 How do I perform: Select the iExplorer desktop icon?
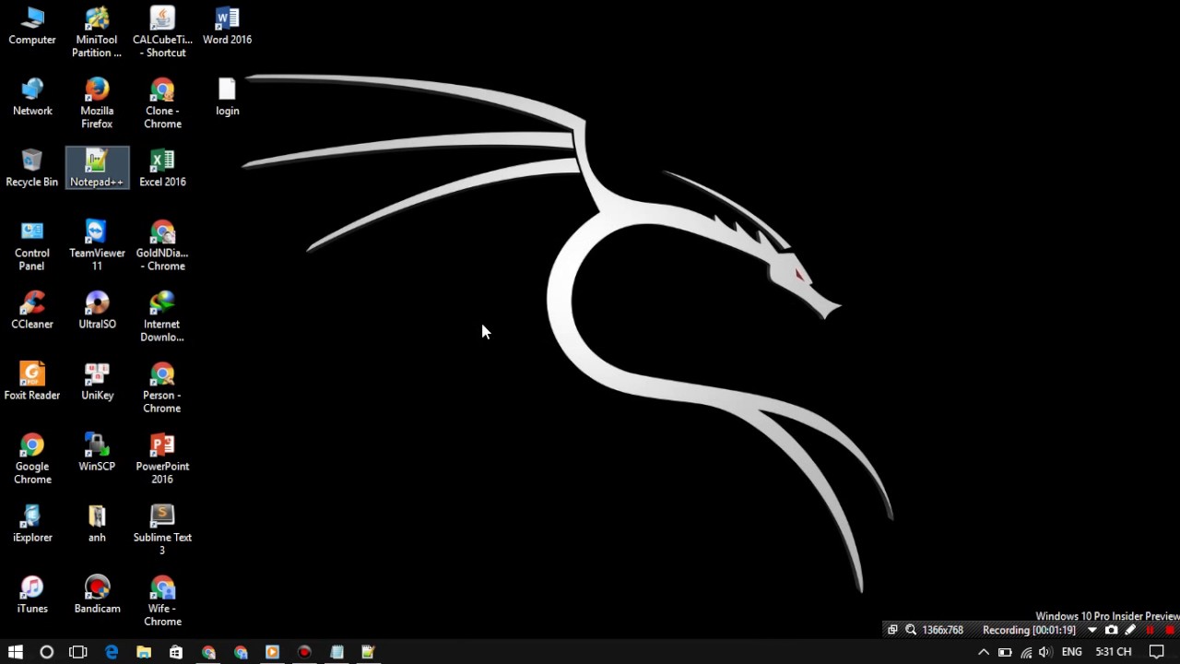pyautogui.click(x=32, y=523)
